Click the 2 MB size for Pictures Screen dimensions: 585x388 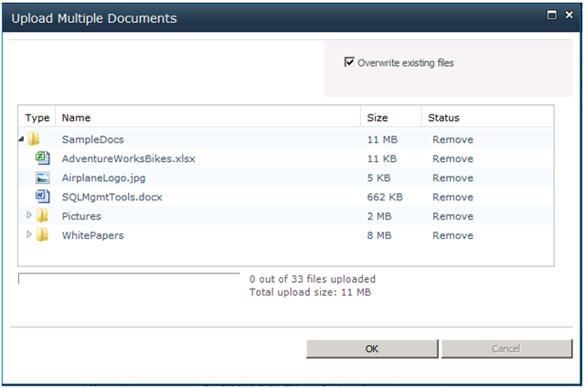[379, 216]
